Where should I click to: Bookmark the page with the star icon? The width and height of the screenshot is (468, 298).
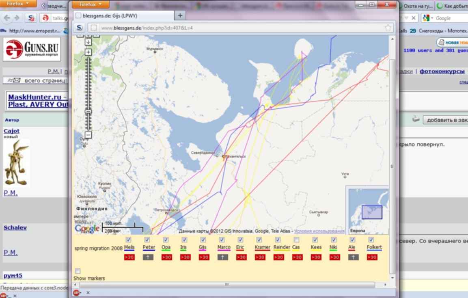388,28
